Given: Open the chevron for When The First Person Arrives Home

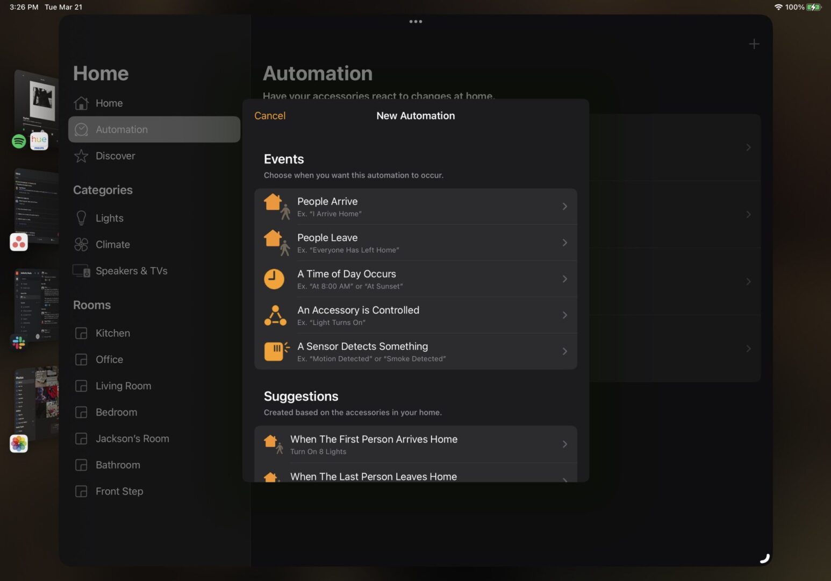Looking at the screenshot, I should click(564, 444).
